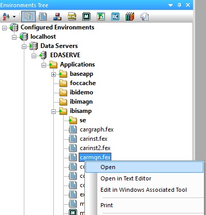Click the carinst2.fex document icon

[x=73, y=148]
